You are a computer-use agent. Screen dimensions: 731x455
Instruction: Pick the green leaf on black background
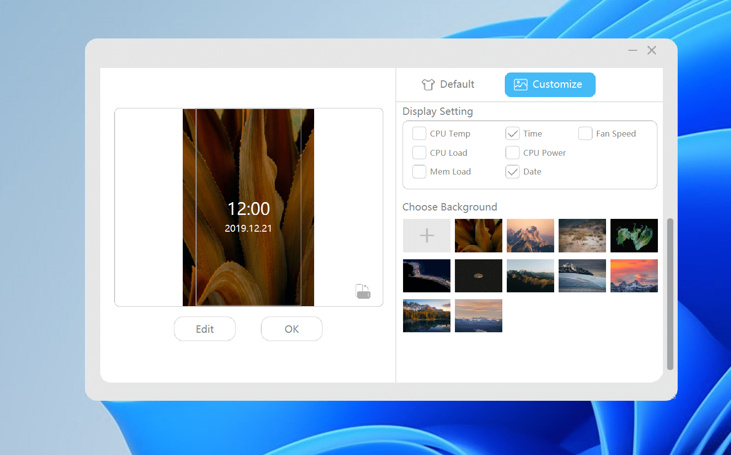[x=634, y=236]
